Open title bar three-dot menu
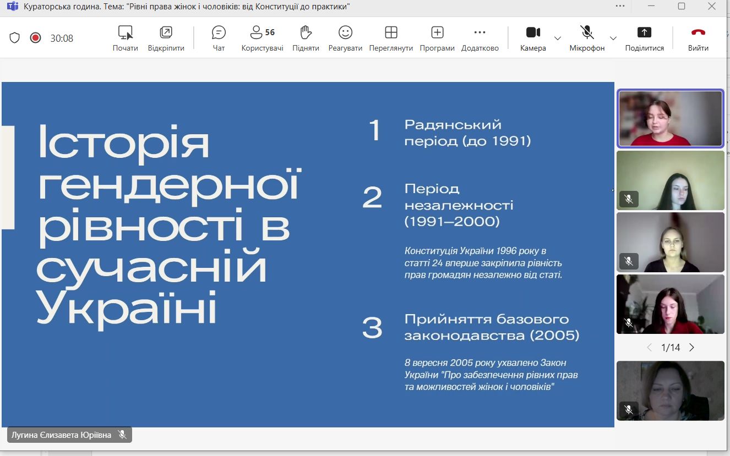This screenshot has height=456, width=730. point(620,6)
